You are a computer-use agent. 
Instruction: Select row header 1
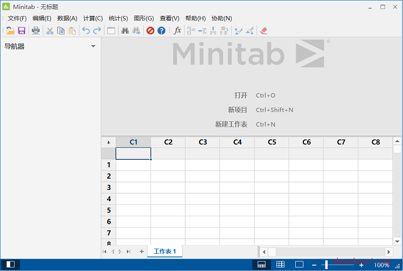coord(108,164)
